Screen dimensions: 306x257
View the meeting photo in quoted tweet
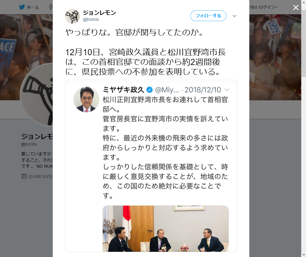(x=166, y=228)
